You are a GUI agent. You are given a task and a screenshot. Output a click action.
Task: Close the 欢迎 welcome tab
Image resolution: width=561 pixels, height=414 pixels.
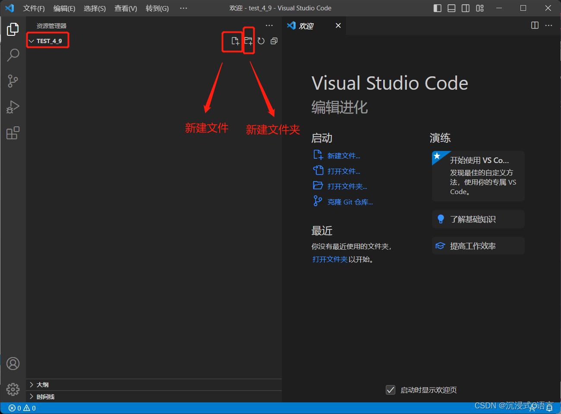coord(338,25)
